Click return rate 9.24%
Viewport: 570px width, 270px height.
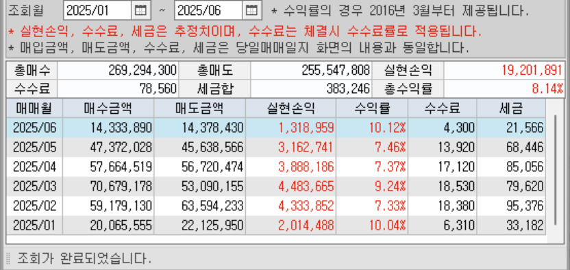391,186
